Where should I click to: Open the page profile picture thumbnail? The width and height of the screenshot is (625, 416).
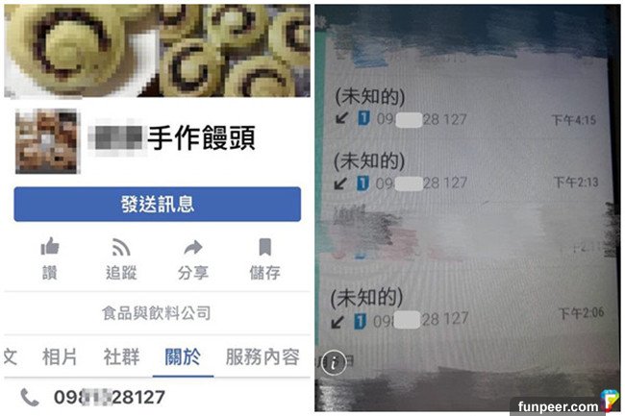point(47,141)
